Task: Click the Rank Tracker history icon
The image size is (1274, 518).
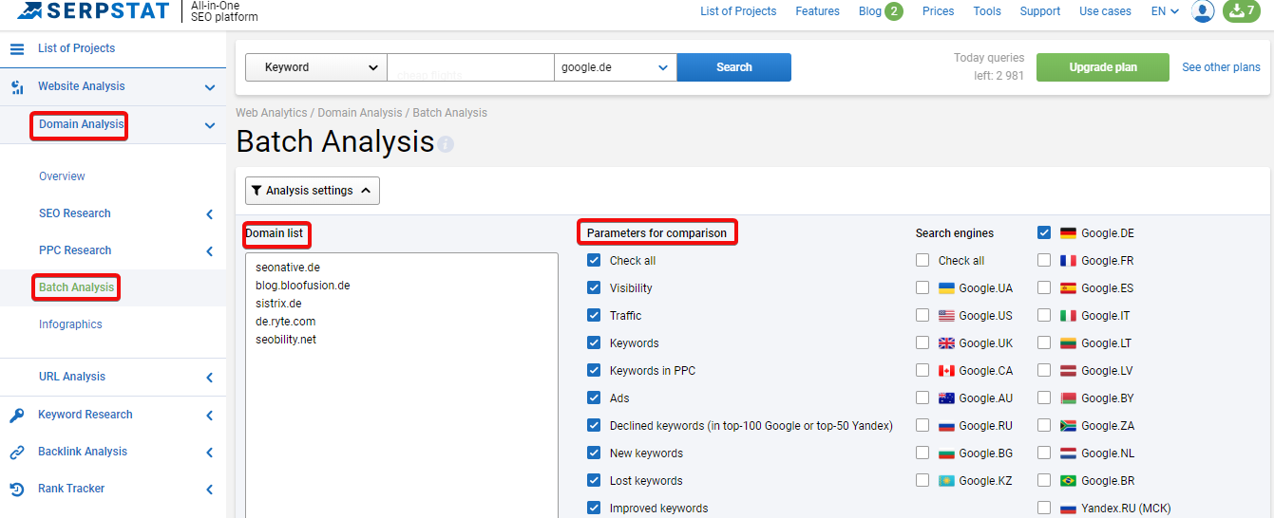Action: pos(17,490)
